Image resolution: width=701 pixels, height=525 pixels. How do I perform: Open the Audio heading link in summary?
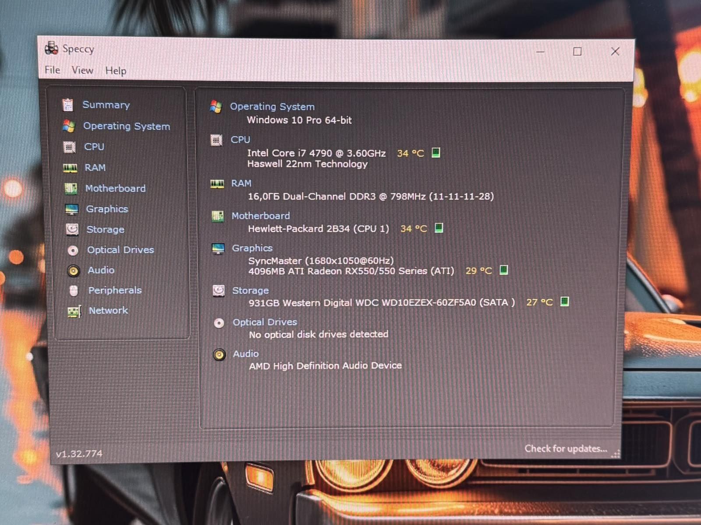246,354
